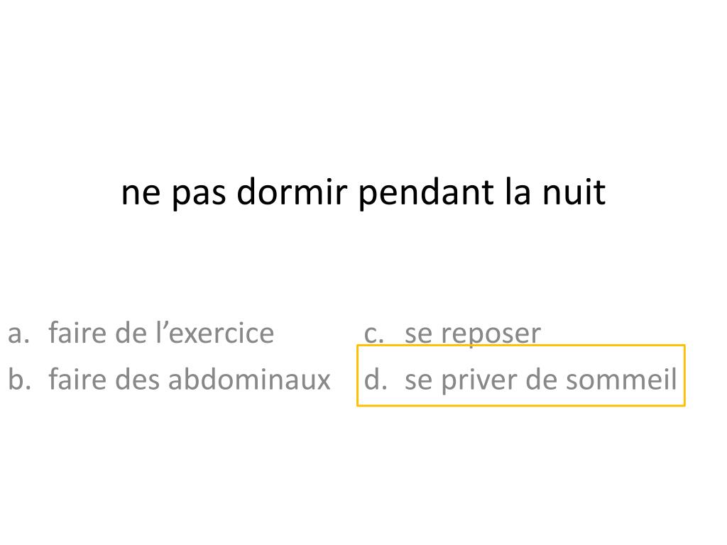This screenshot has height=545, width=727.
Task: Select answer 'faire des abdominaux'
Action: [x=190, y=379]
